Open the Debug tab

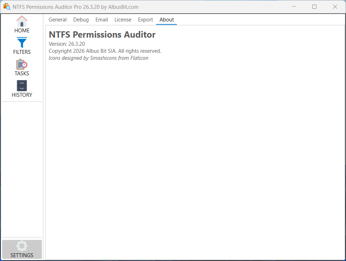81,20
